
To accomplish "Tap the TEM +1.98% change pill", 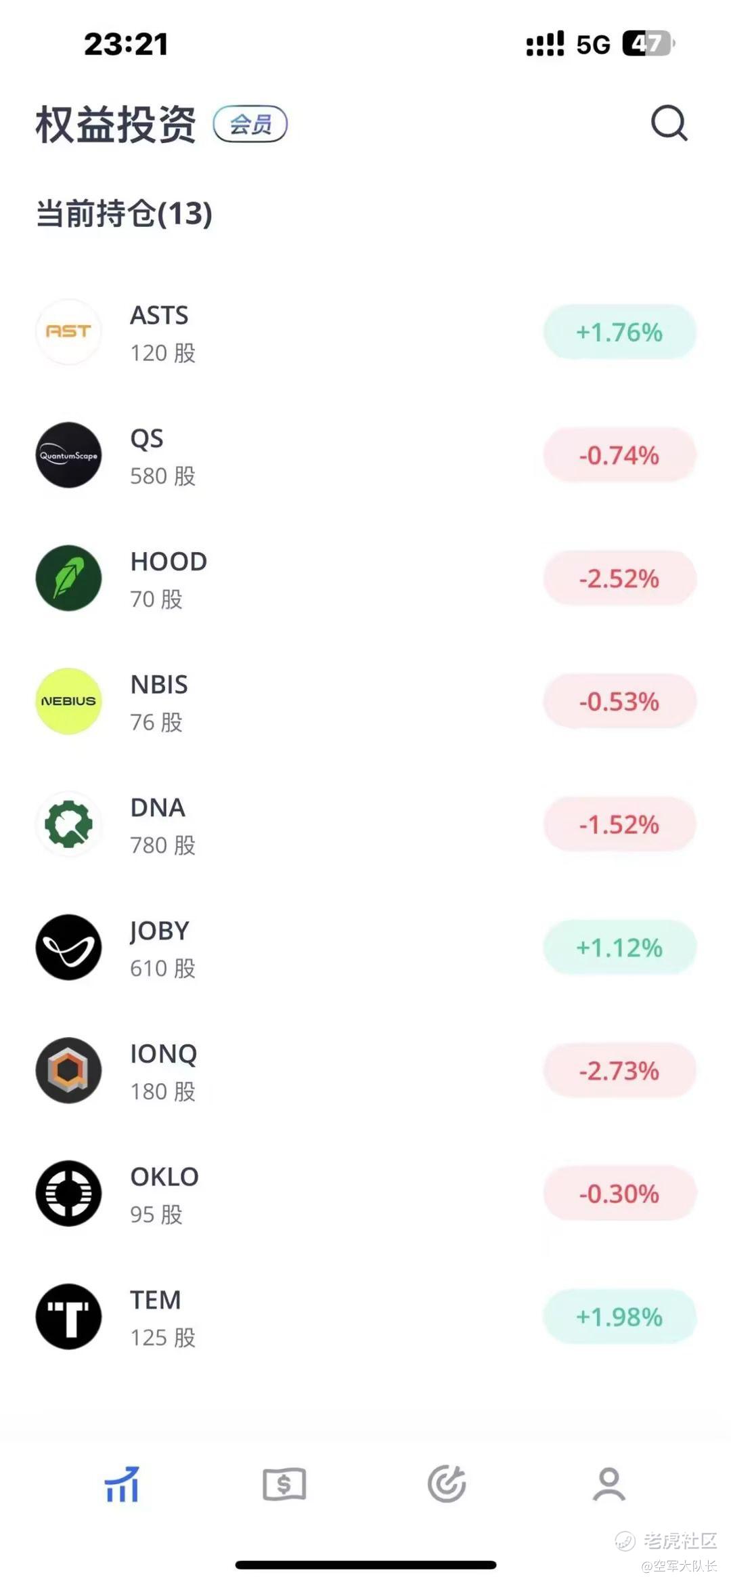I will click(619, 1316).
